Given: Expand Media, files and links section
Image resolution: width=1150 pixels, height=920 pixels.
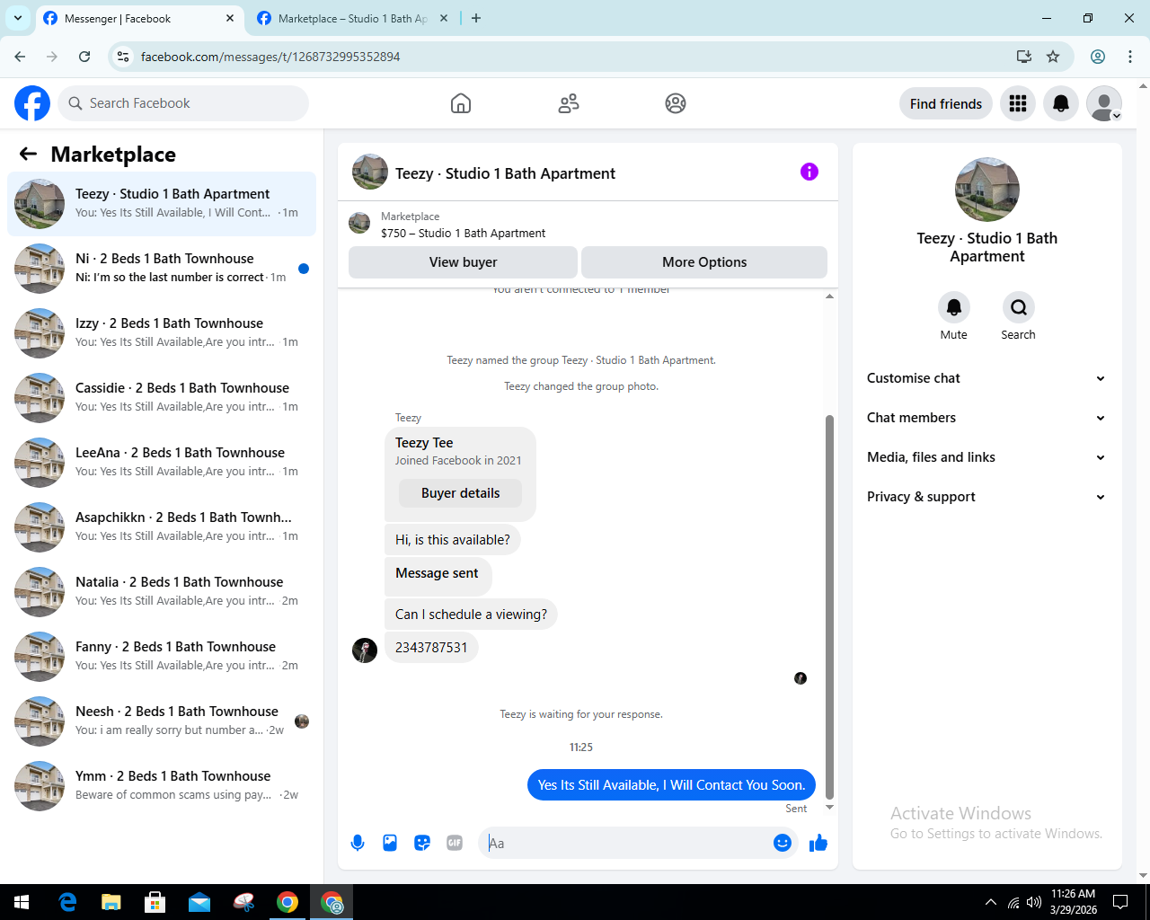Looking at the screenshot, I should [986, 457].
